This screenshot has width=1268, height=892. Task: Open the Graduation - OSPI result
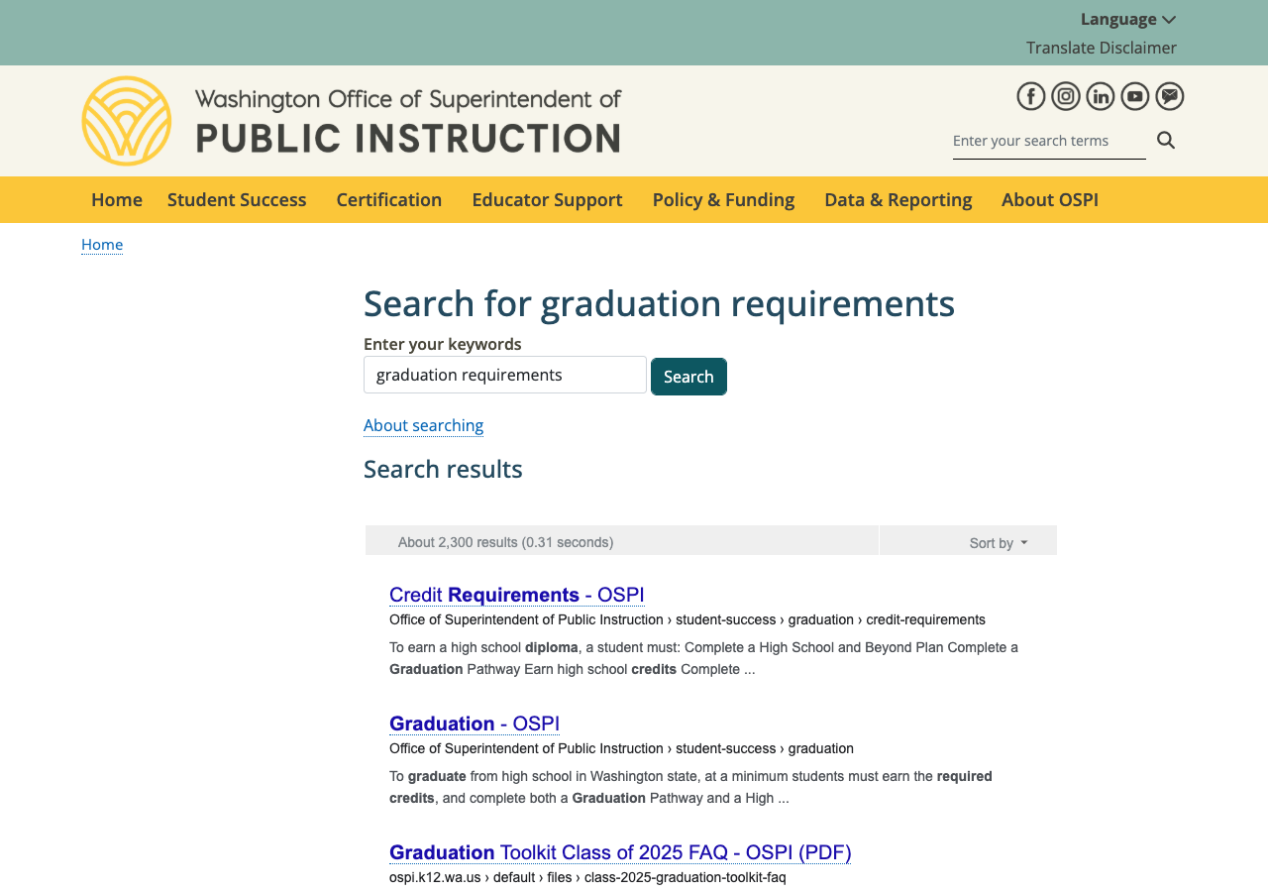point(475,724)
